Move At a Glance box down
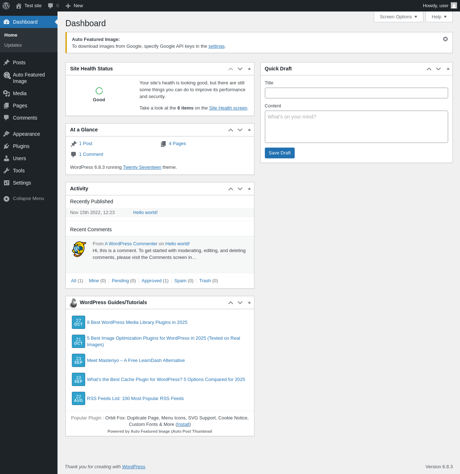This screenshot has height=474, width=460. (x=240, y=130)
